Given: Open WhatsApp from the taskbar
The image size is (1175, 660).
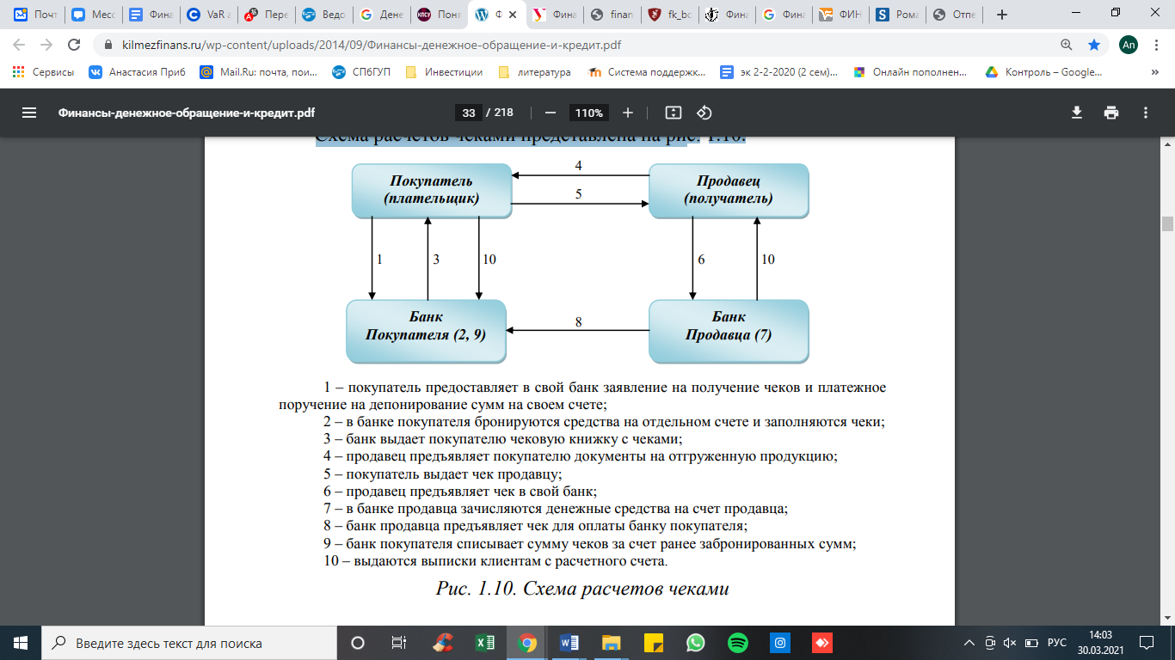Looking at the screenshot, I should (x=696, y=643).
